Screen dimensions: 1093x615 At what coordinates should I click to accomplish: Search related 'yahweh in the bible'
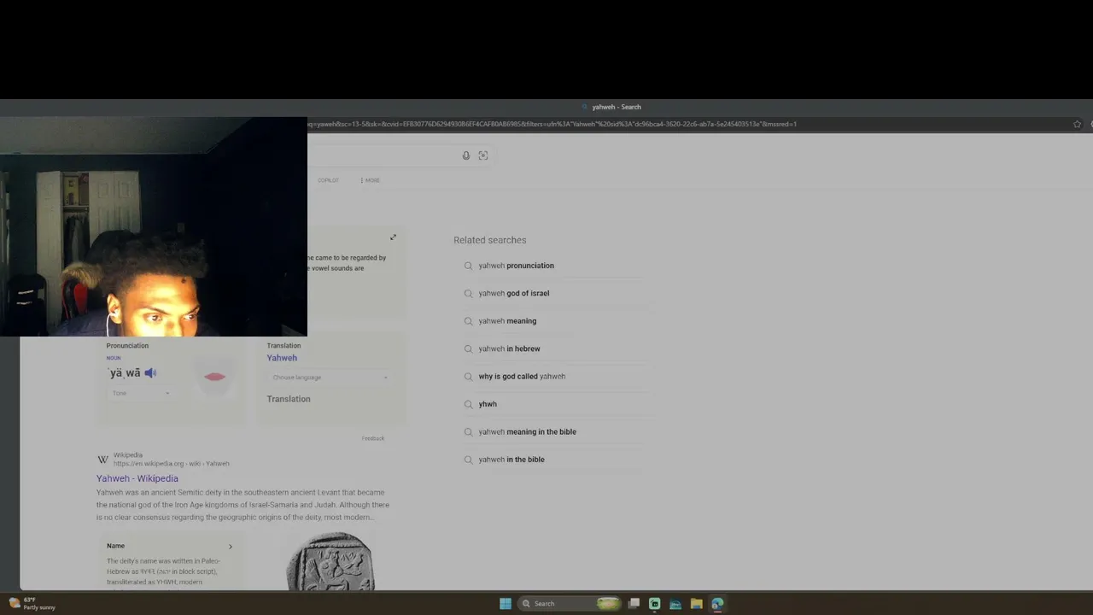coord(511,460)
